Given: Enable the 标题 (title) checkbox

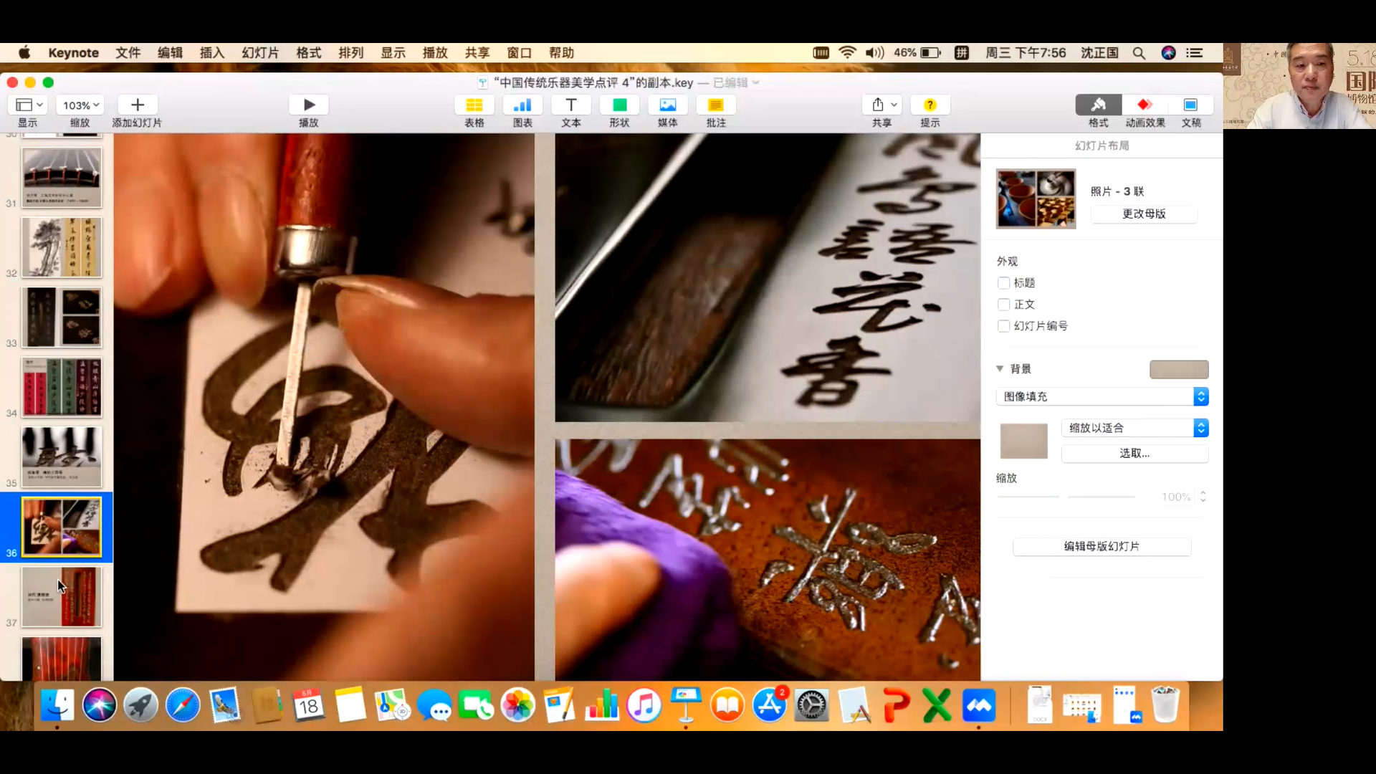Looking at the screenshot, I should (1004, 283).
